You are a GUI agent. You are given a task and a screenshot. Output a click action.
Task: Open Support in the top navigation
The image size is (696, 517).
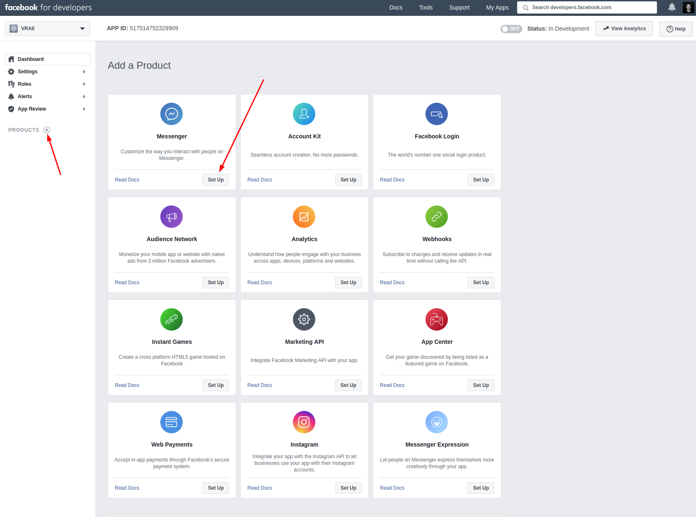459,7
